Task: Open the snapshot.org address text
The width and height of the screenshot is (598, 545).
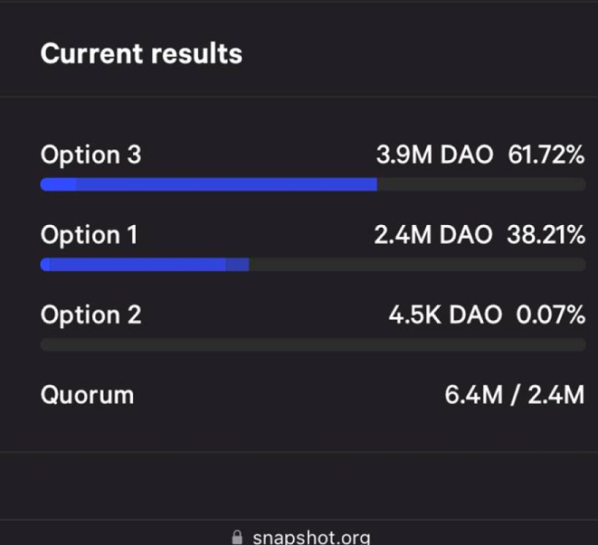Action: point(311,538)
